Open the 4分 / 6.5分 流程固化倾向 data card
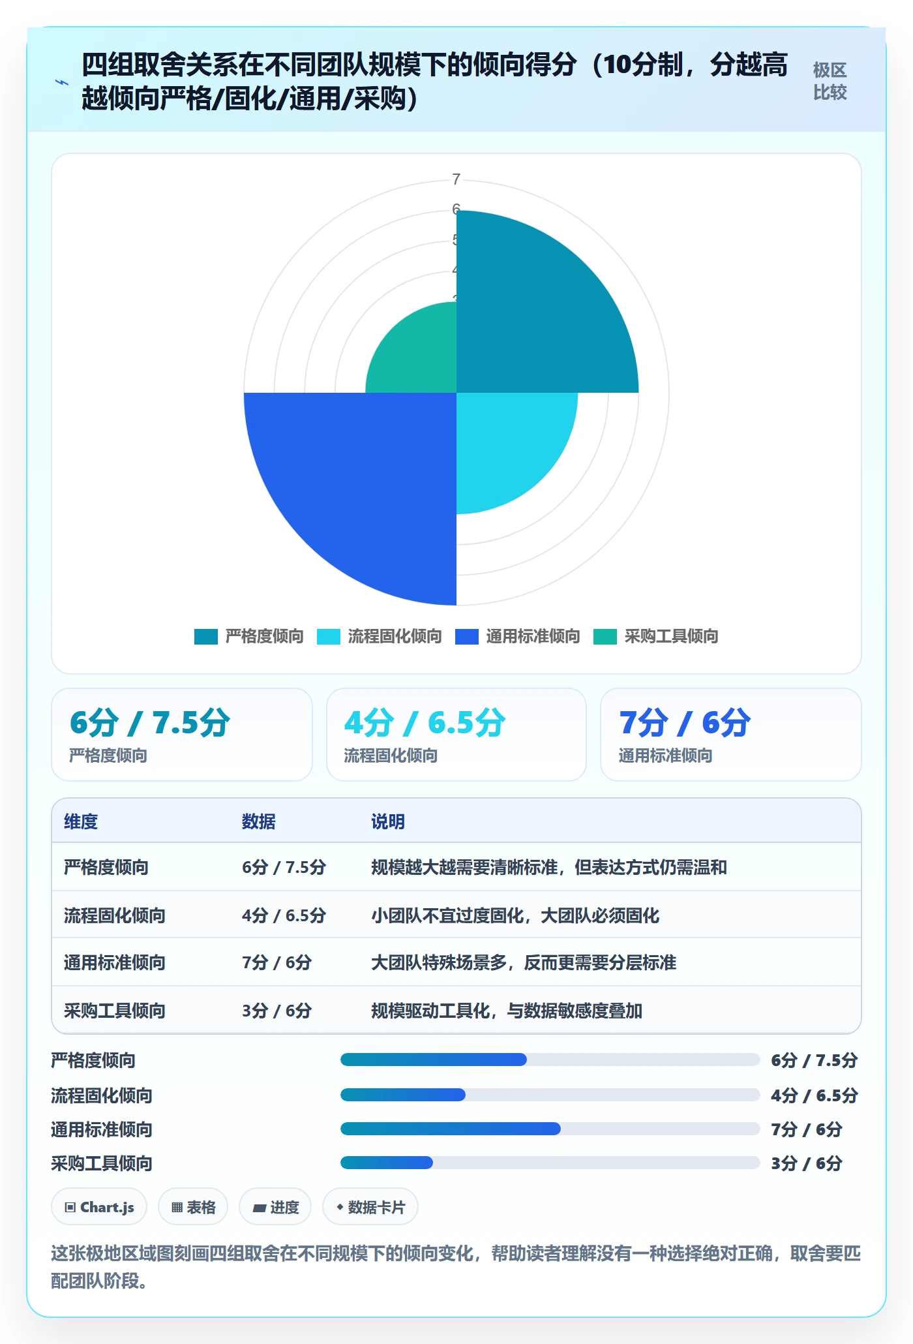The height and width of the screenshot is (1344, 913). [x=456, y=735]
